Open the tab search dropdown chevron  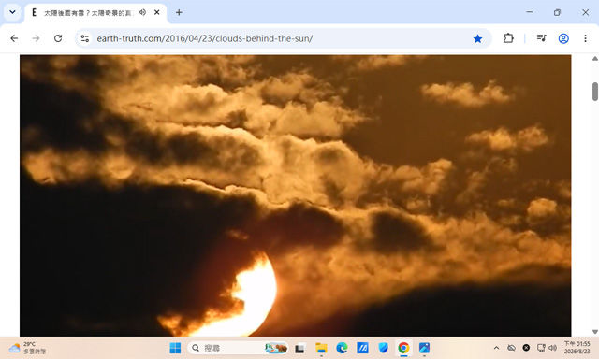(x=12, y=12)
